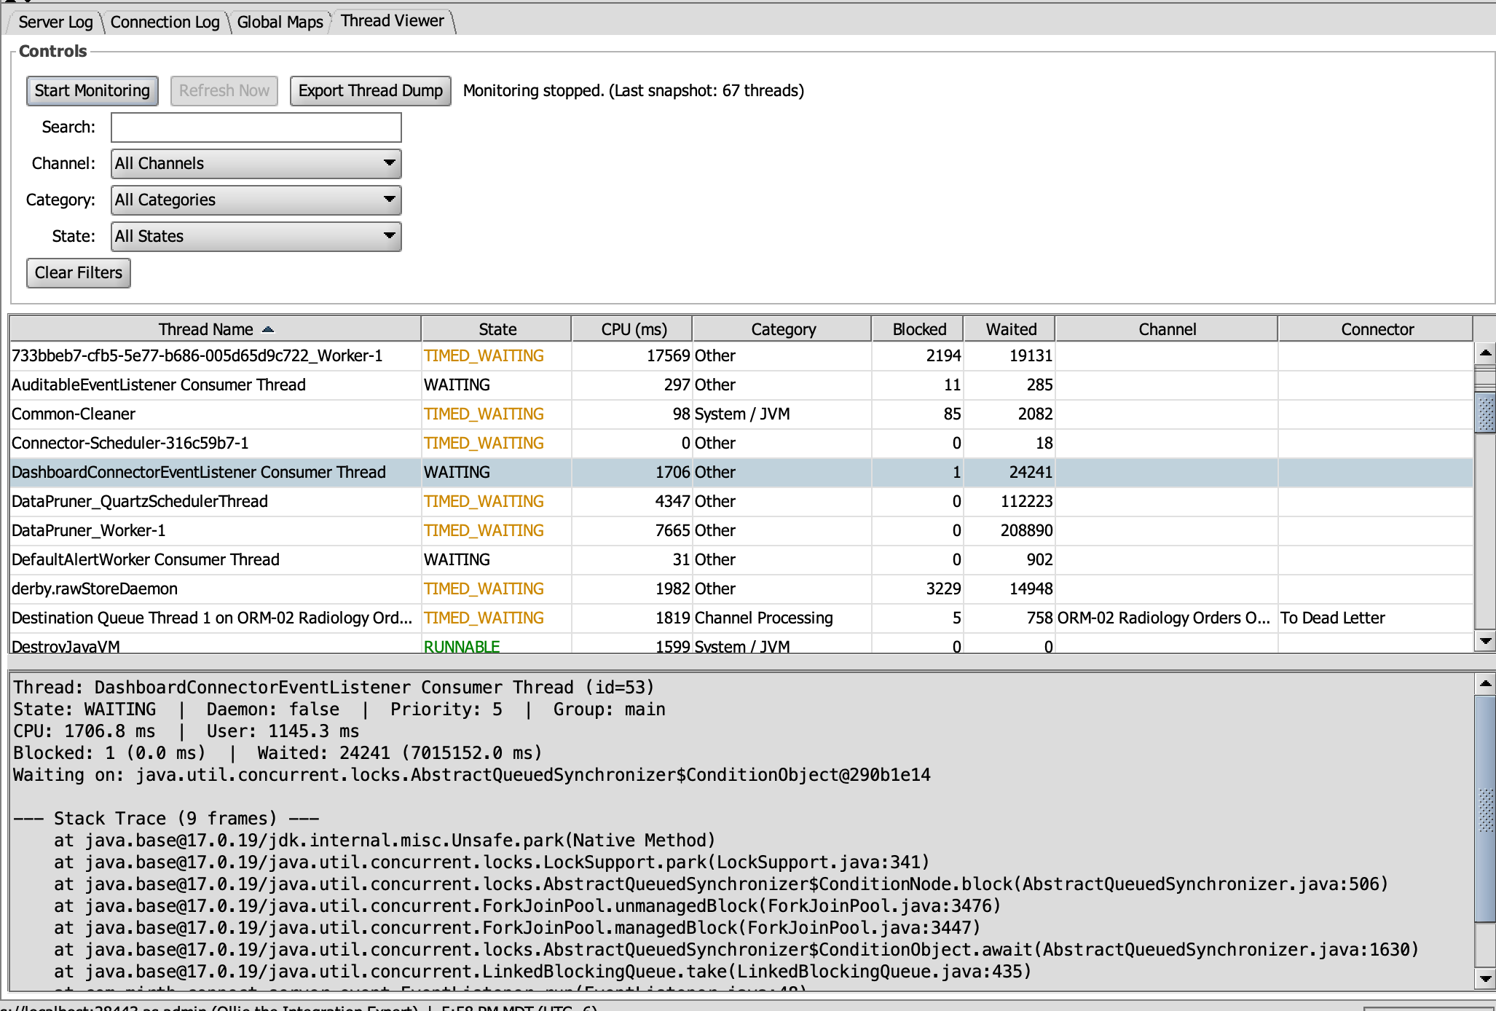
Task: Select the DataPruner_Worker-1 row
Action: click(x=741, y=530)
